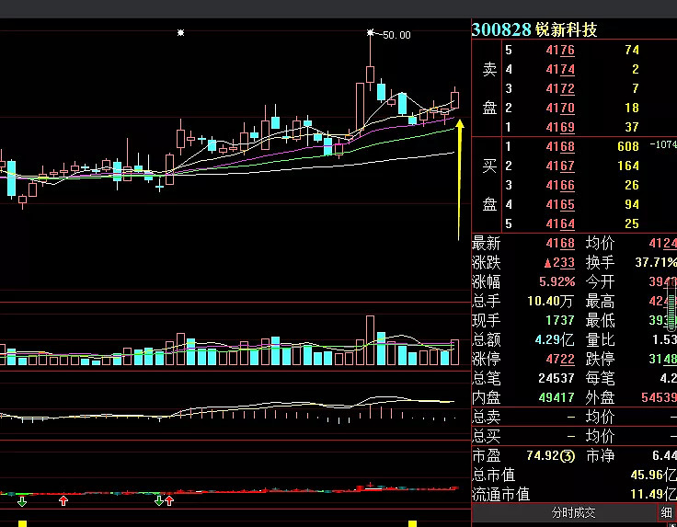Open the 分时成交 tab

(x=573, y=513)
